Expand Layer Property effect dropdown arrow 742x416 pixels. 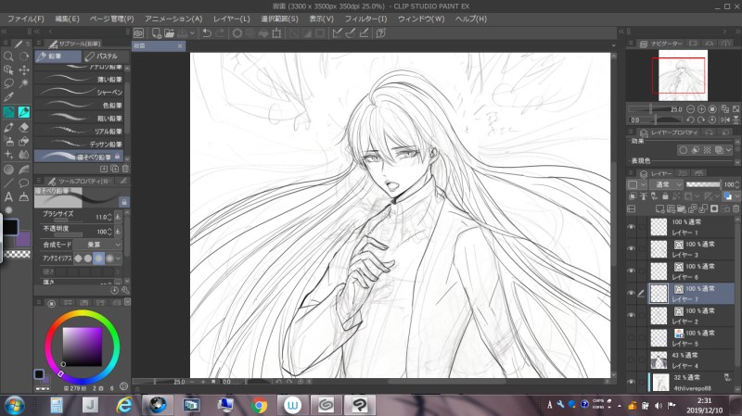pos(729,150)
